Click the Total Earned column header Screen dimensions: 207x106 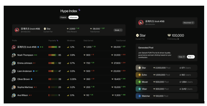(121, 41)
